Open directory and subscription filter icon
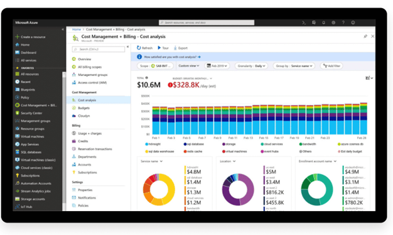 pos(314,23)
